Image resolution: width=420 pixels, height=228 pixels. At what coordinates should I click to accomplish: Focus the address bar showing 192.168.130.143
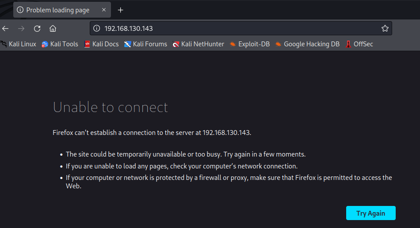[x=239, y=29]
